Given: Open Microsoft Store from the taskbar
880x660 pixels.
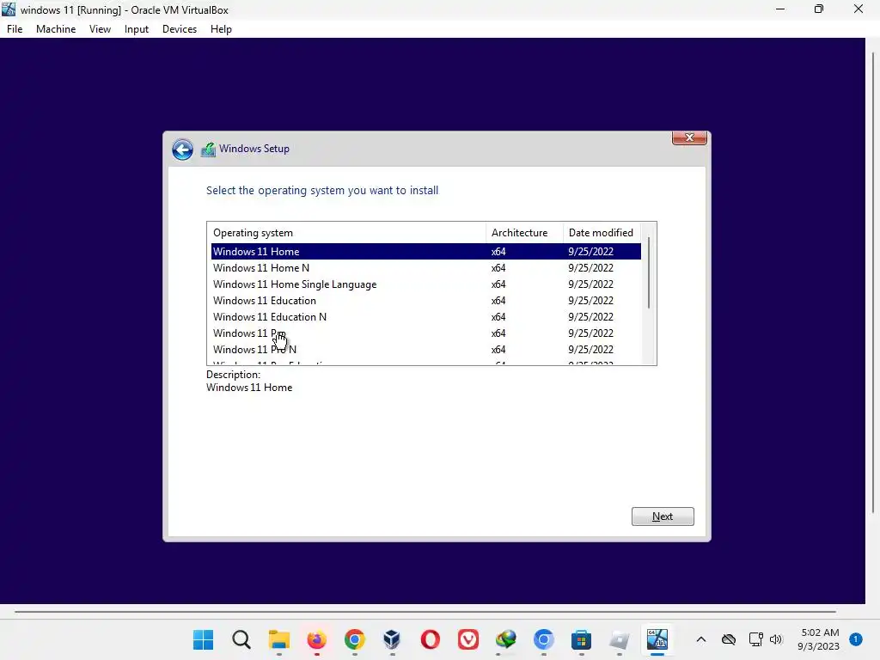Looking at the screenshot, I should point(582,639).
